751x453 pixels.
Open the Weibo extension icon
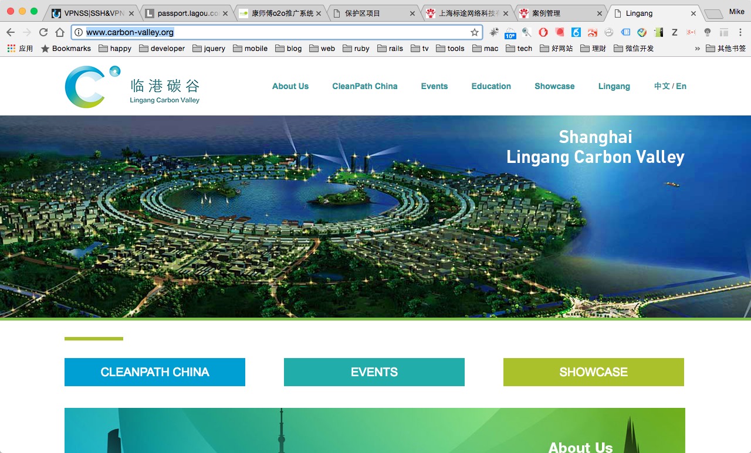tap(593, 32)
